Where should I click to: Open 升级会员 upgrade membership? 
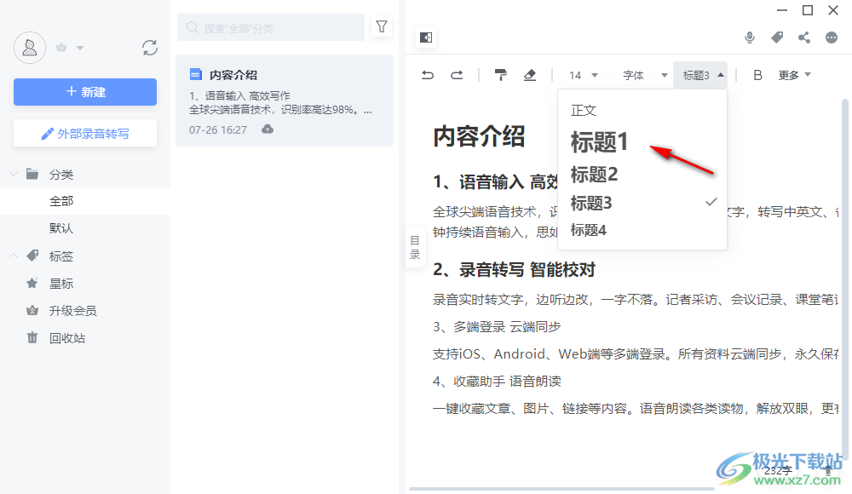(72, 310)
